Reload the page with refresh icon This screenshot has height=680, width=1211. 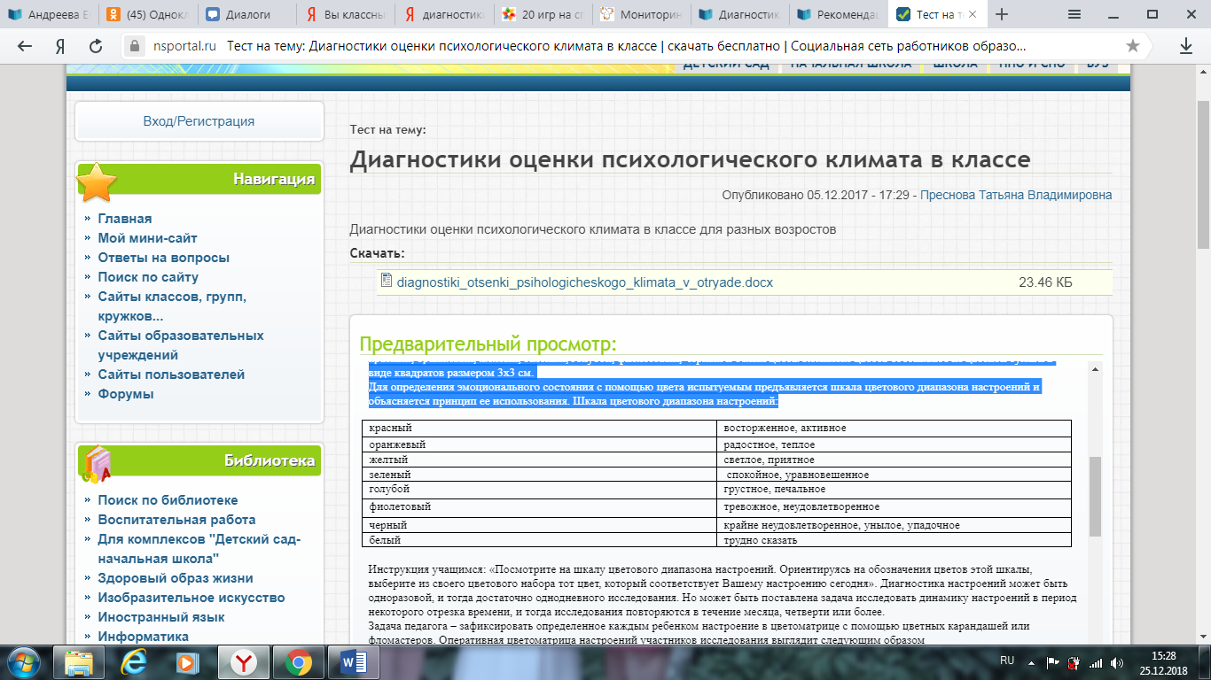pos(95,46)
